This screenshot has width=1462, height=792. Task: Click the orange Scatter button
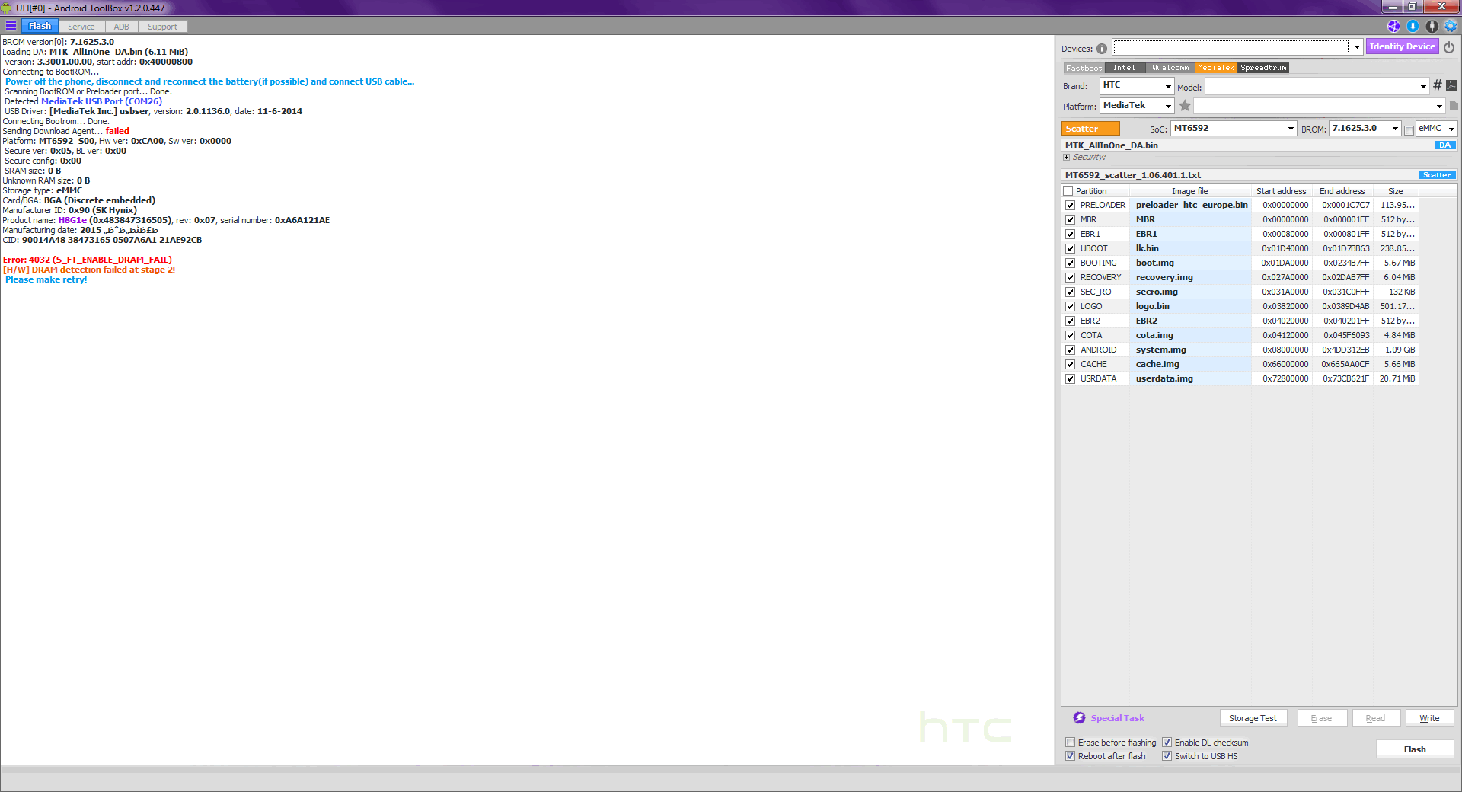tap(1090, 129)
